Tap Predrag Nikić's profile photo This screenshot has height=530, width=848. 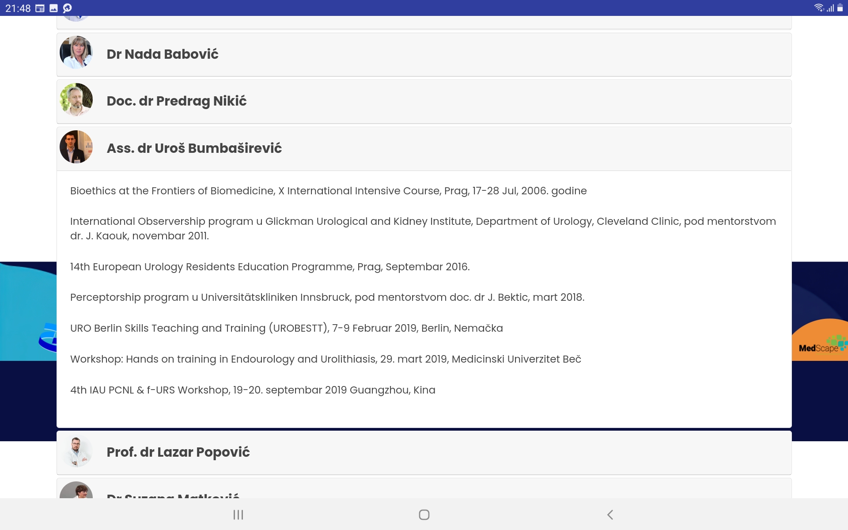[76, 100]
